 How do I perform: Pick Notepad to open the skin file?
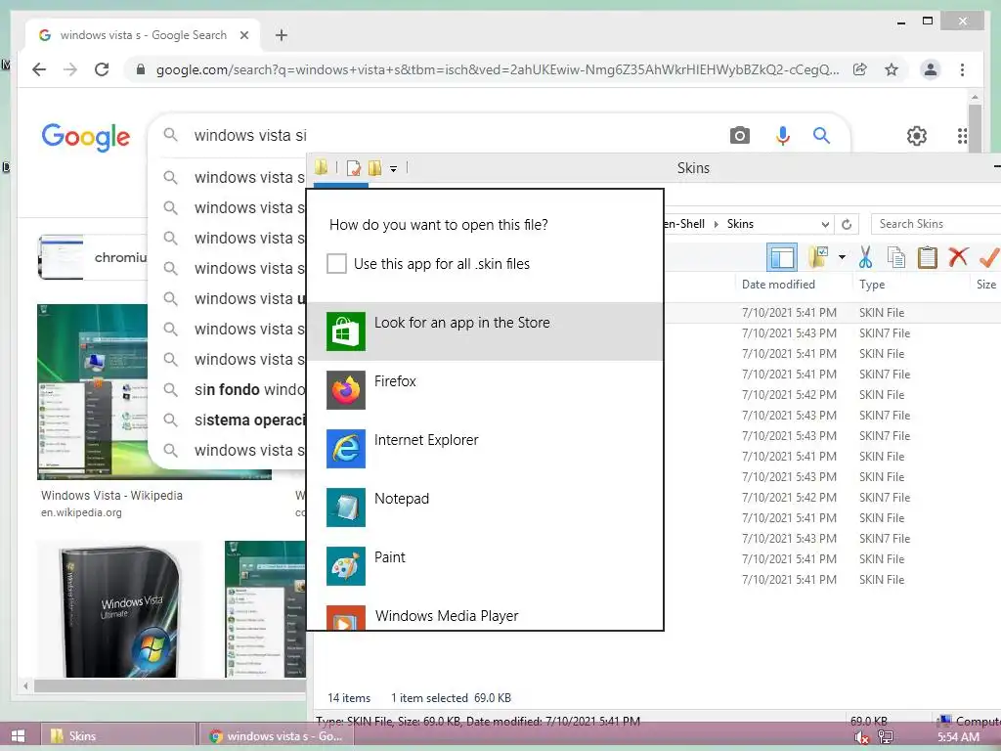click(x=485, y=508)
